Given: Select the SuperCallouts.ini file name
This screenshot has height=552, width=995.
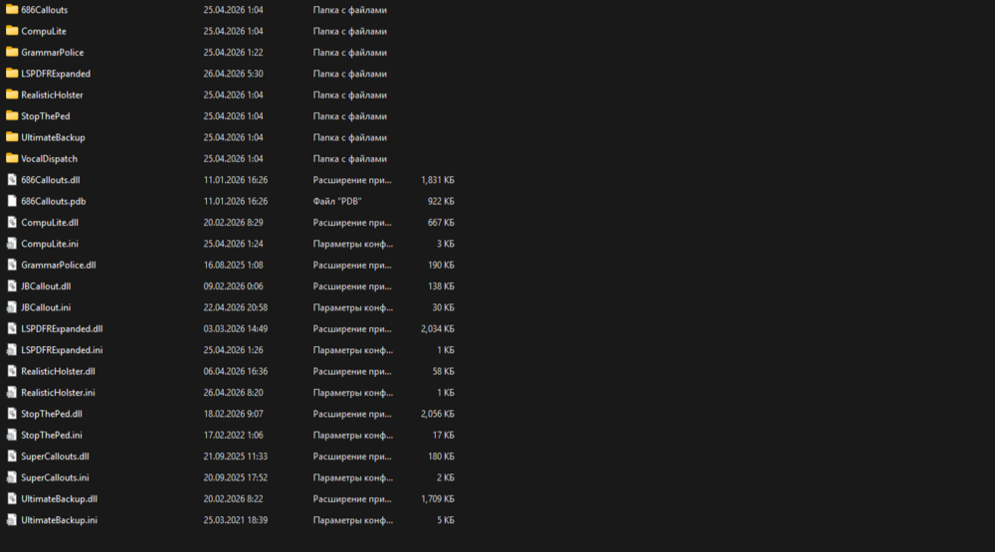Looking at the screenshot, I should coord(55,477).
